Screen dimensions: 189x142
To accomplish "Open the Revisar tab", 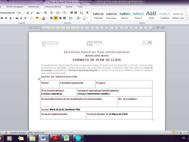I will pos(69,7).
